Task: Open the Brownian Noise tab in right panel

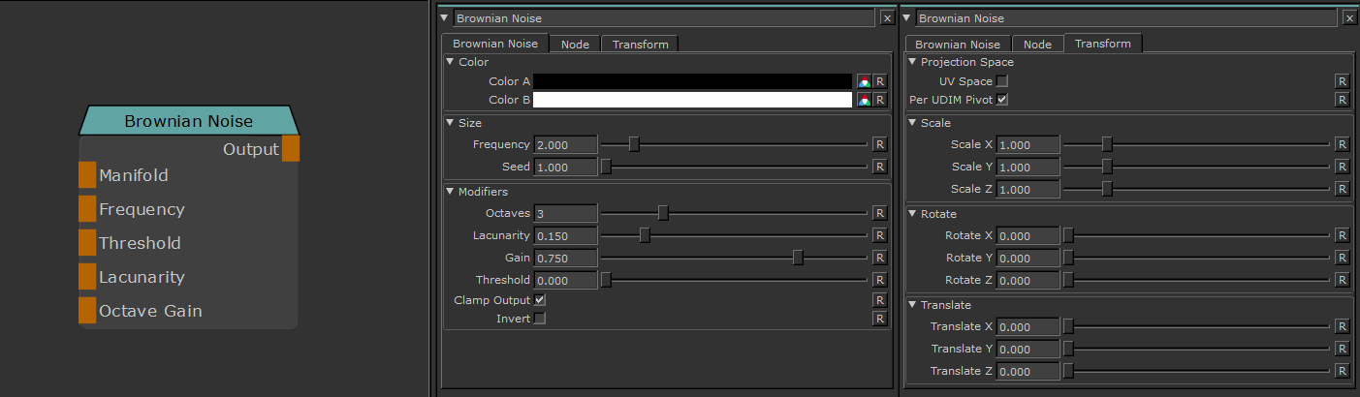Action: pos(957,45)
